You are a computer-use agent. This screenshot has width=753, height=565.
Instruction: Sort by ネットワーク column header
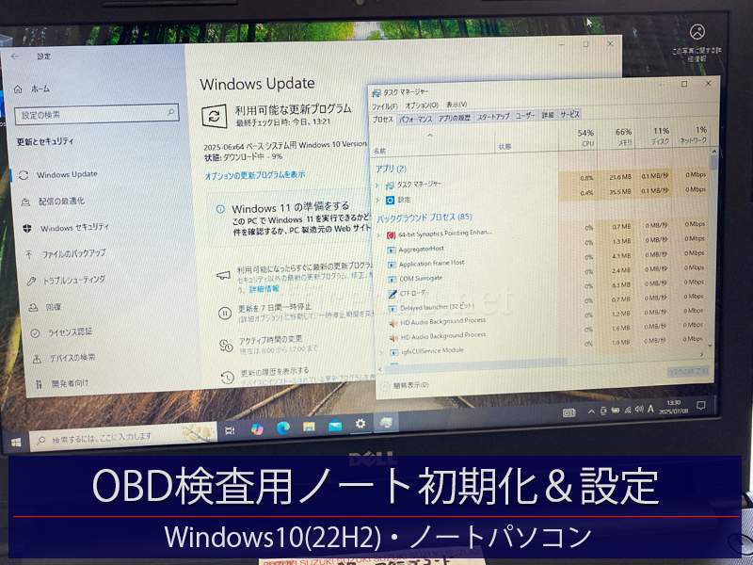[692, 135]
